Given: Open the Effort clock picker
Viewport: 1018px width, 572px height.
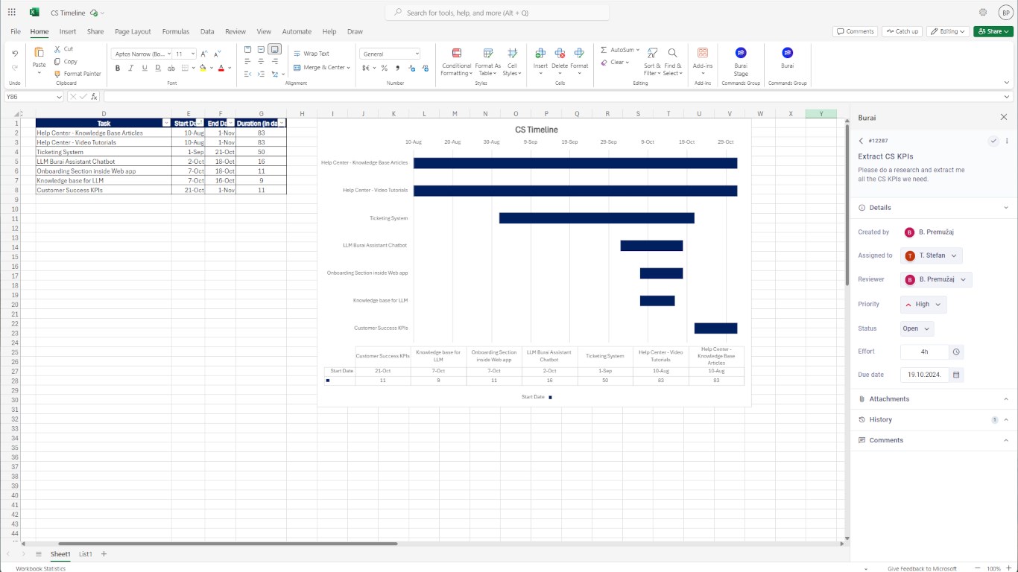Looking at the screenshot, I should (x=956, y=352).
